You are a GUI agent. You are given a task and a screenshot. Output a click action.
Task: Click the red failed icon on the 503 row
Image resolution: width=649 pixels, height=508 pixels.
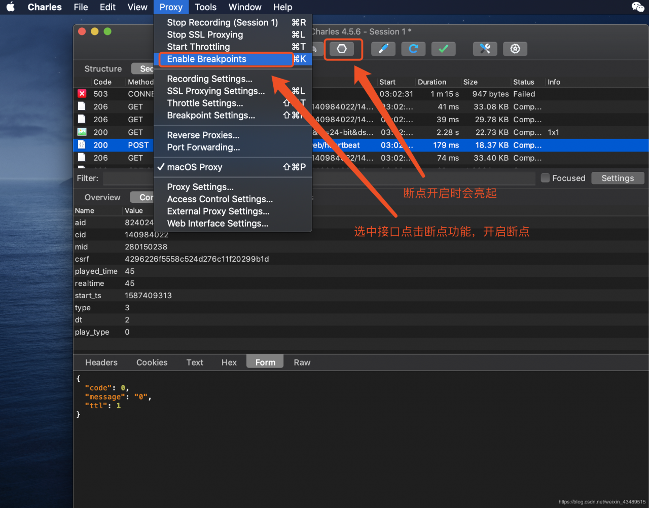(82, 94)
